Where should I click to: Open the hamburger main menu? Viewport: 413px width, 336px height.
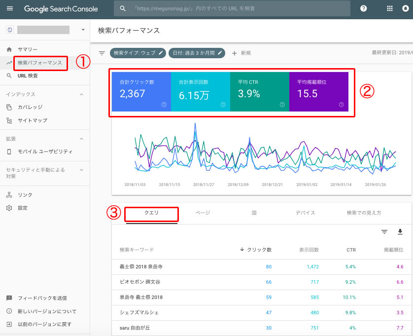click(10, 9)
